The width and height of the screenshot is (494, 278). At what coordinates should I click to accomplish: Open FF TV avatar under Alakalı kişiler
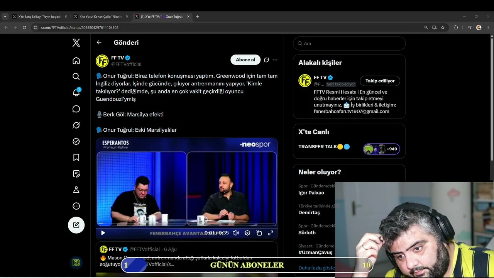[x=305, y=81]
